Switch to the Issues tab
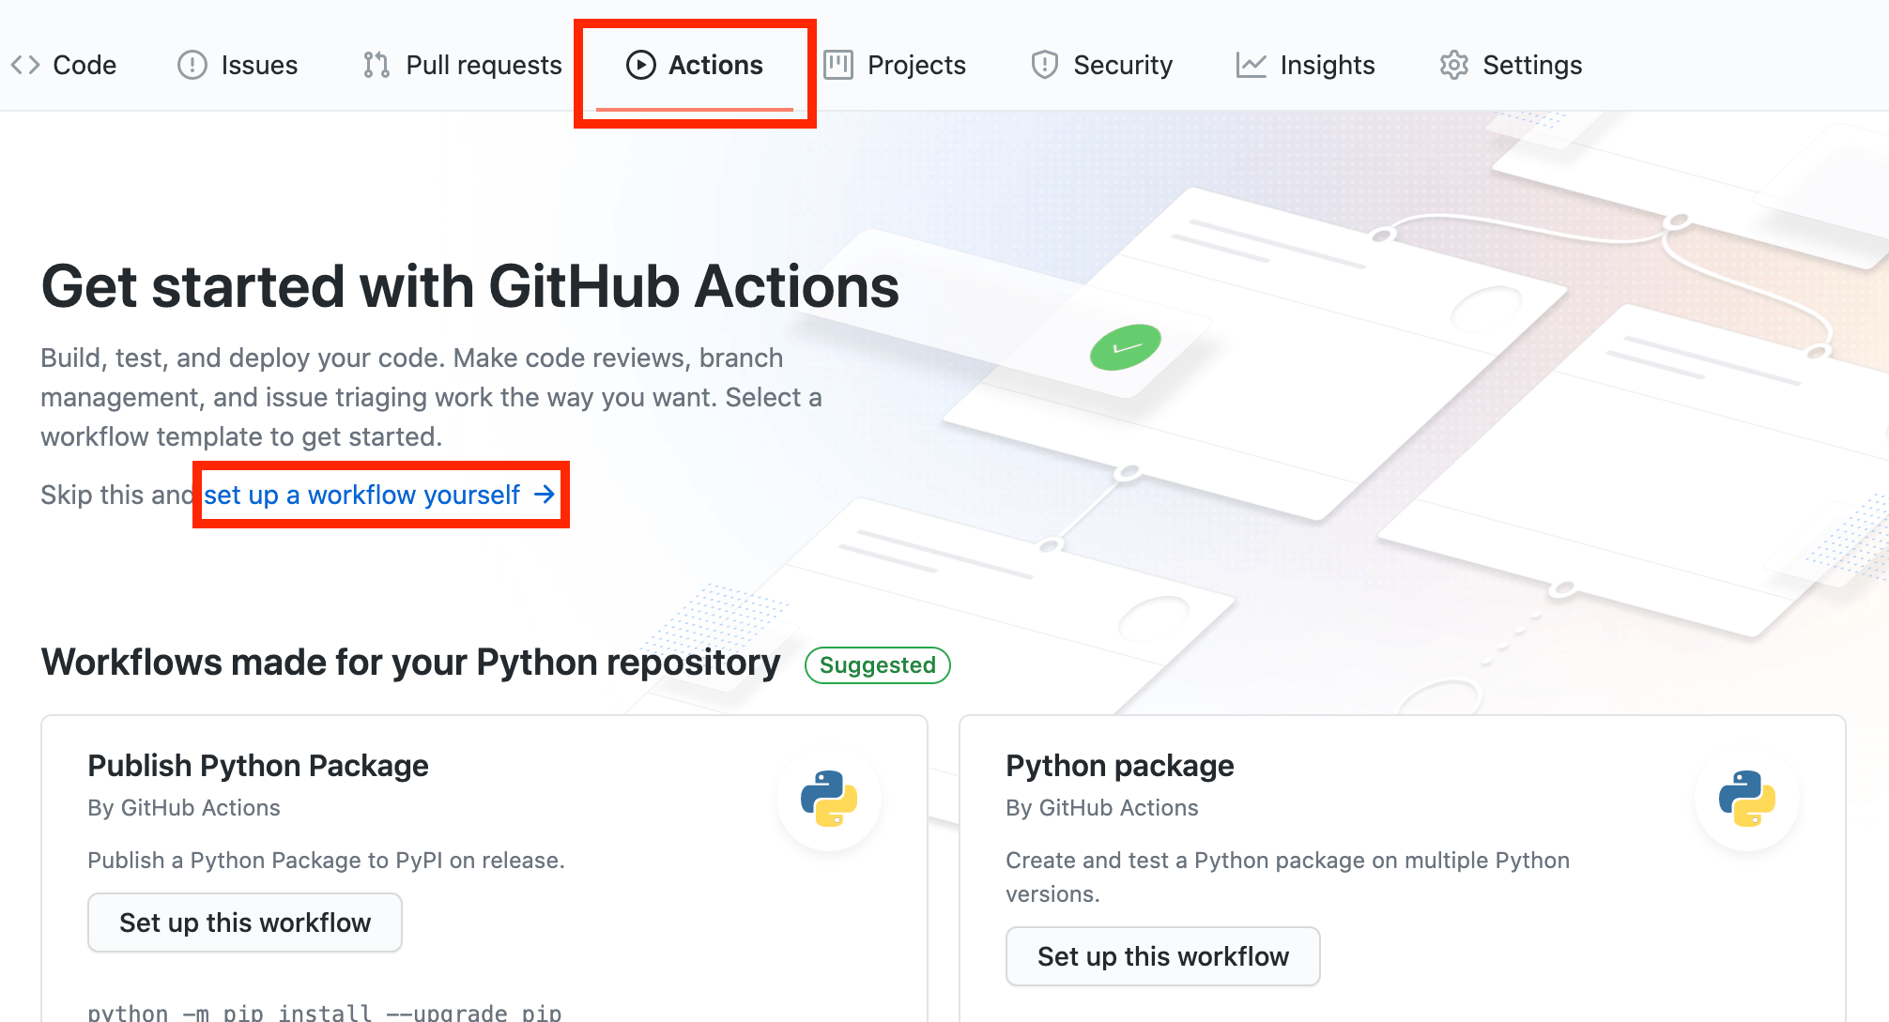 (x=259, y=65)
